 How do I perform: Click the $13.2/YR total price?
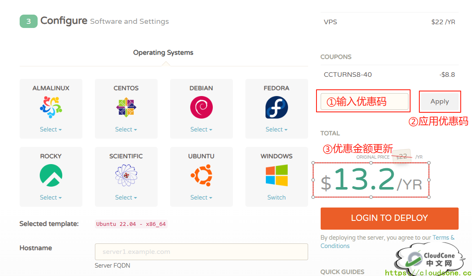[371, 180]
